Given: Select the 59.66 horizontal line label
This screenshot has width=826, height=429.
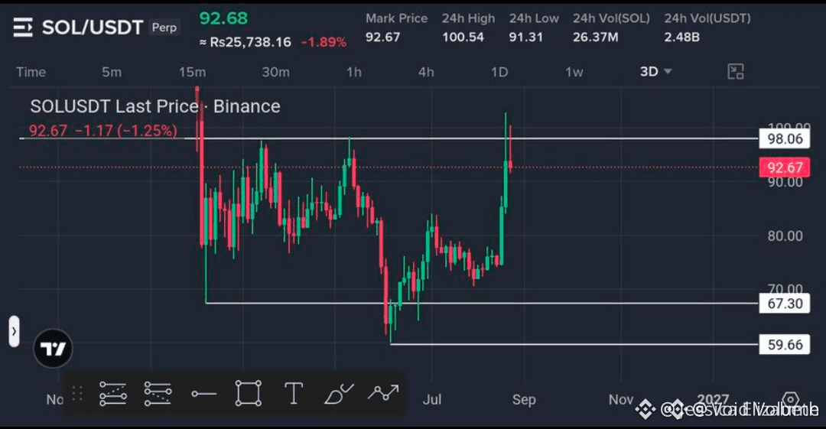Looking at the screenshot, I should [785, 345].
